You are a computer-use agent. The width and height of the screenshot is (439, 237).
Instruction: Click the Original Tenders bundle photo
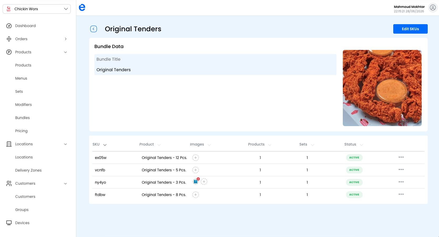382,88
